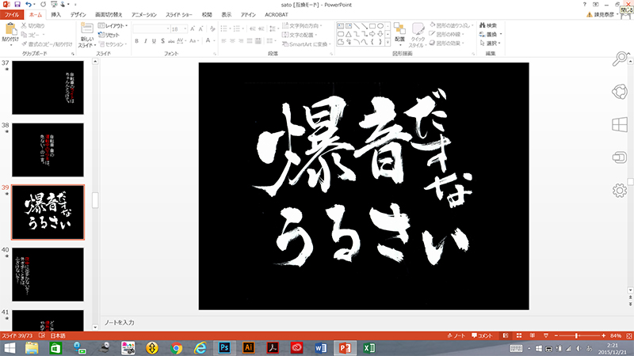Open Photoshop from the Windows taskbar
This screenshot has height=356, width=634.
[x=224, y=348]
